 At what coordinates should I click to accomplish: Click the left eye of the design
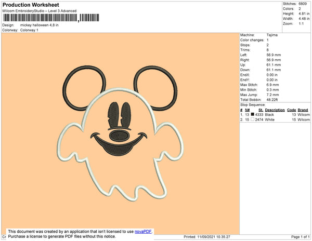113,115
